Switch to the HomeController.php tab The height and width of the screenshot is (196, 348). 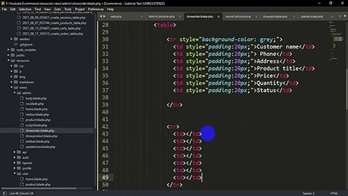[x=238, y=17]
